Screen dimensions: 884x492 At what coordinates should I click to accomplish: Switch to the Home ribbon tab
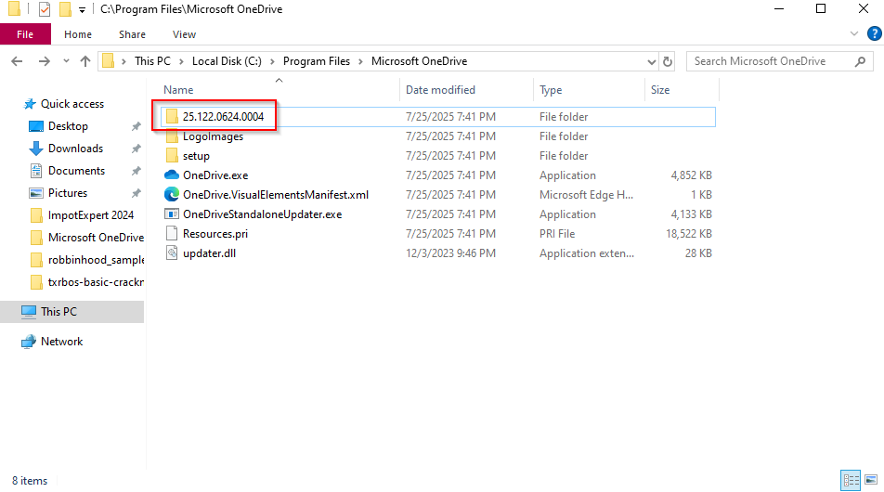(78, 34)
